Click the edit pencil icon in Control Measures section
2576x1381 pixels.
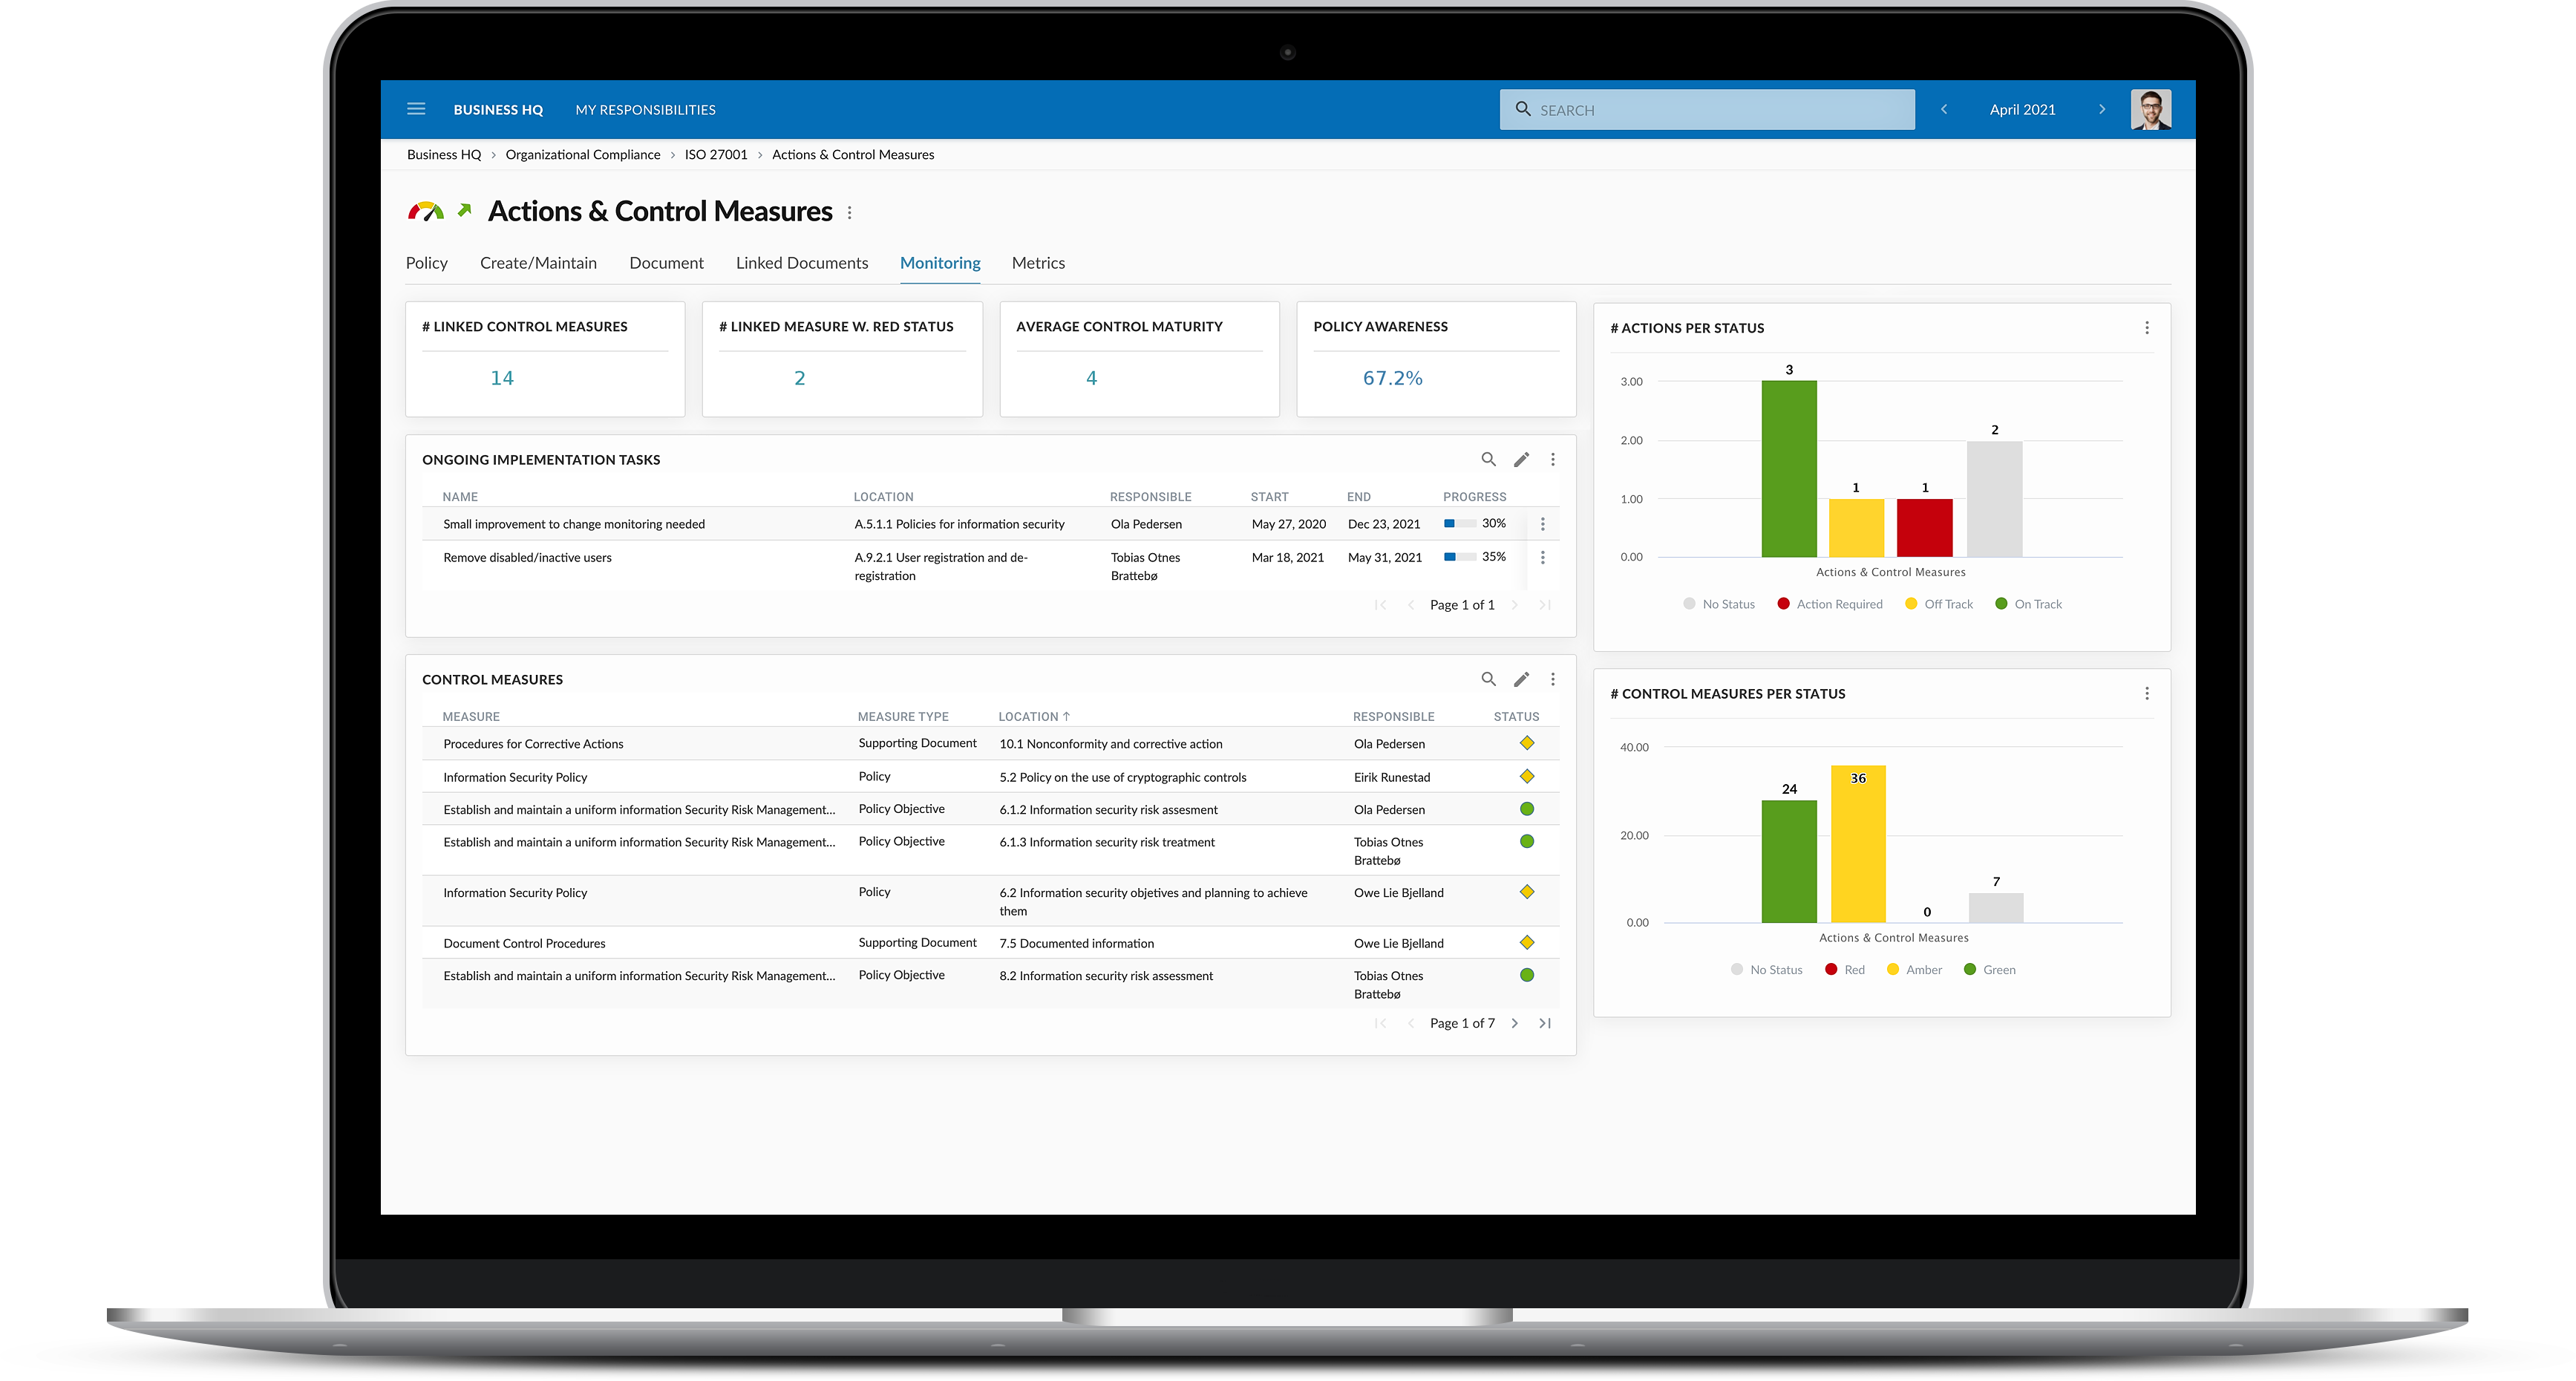coord(1521,677)
